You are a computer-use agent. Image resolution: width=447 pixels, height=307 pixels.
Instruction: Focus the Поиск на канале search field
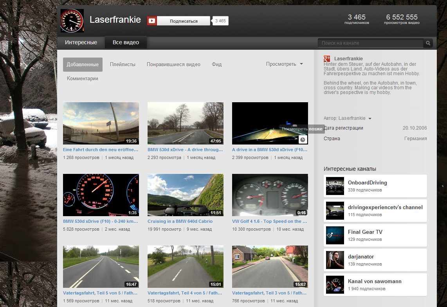pos(371,43)
